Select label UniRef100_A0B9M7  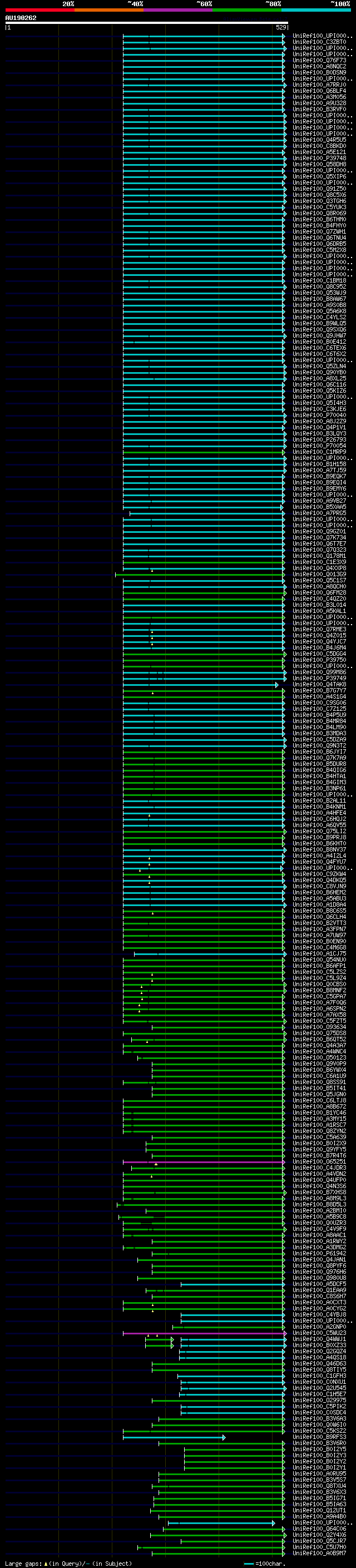319,1554
